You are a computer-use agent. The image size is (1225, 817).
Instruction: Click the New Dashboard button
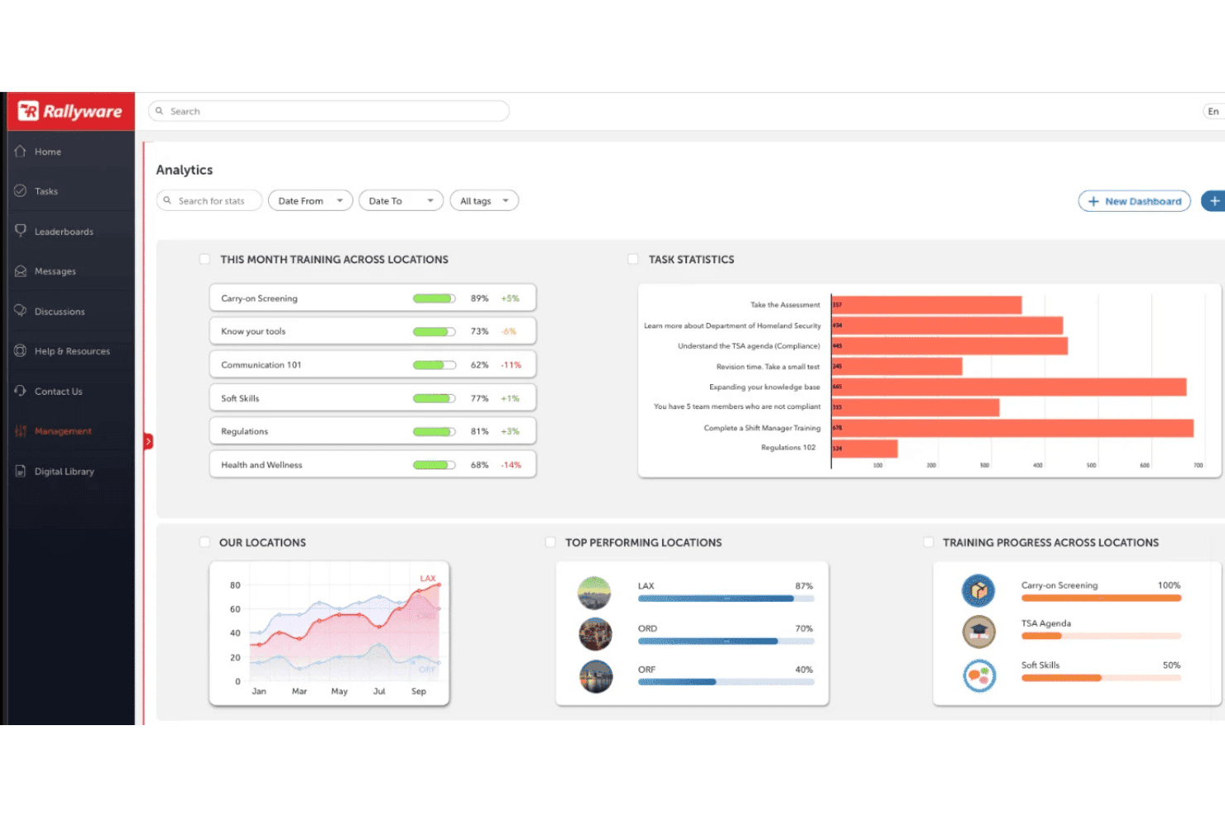click(1134, 201)
